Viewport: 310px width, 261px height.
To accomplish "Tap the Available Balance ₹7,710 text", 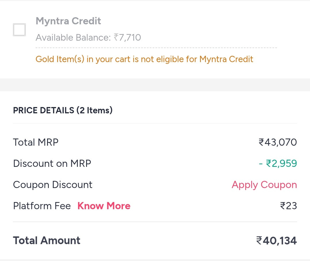I will (x=88, y=37).
